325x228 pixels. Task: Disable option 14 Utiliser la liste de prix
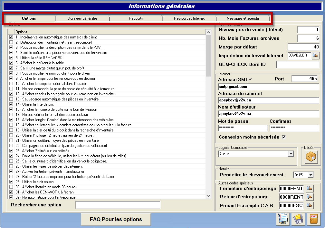(x=11, y=104)
